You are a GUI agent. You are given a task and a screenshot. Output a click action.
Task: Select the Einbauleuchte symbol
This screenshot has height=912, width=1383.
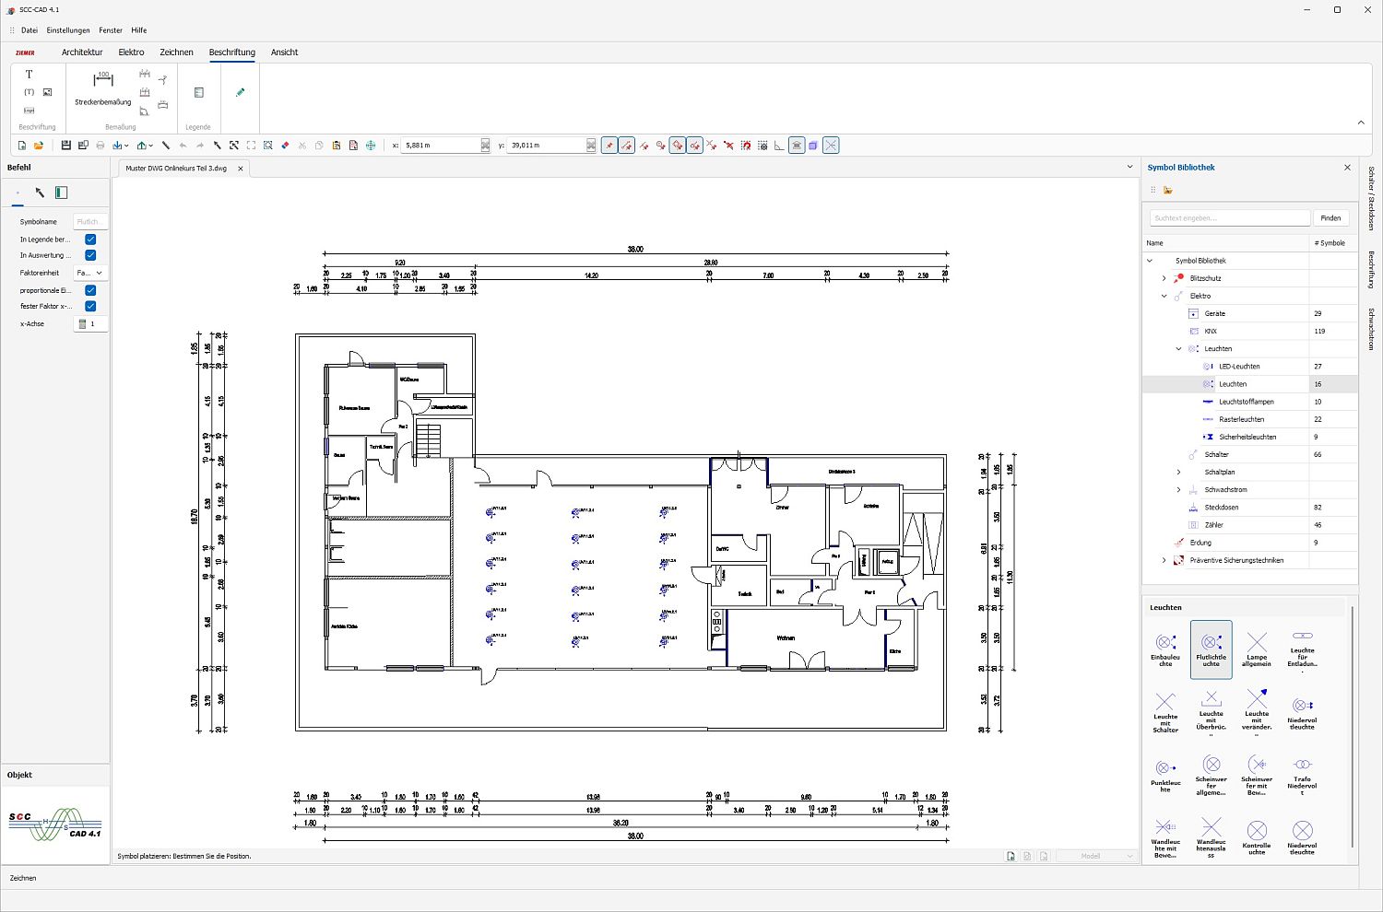[1165, 649]
